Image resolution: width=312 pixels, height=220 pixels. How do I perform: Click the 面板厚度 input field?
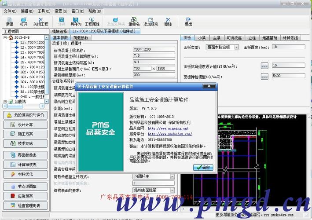[x=289, y=47]
